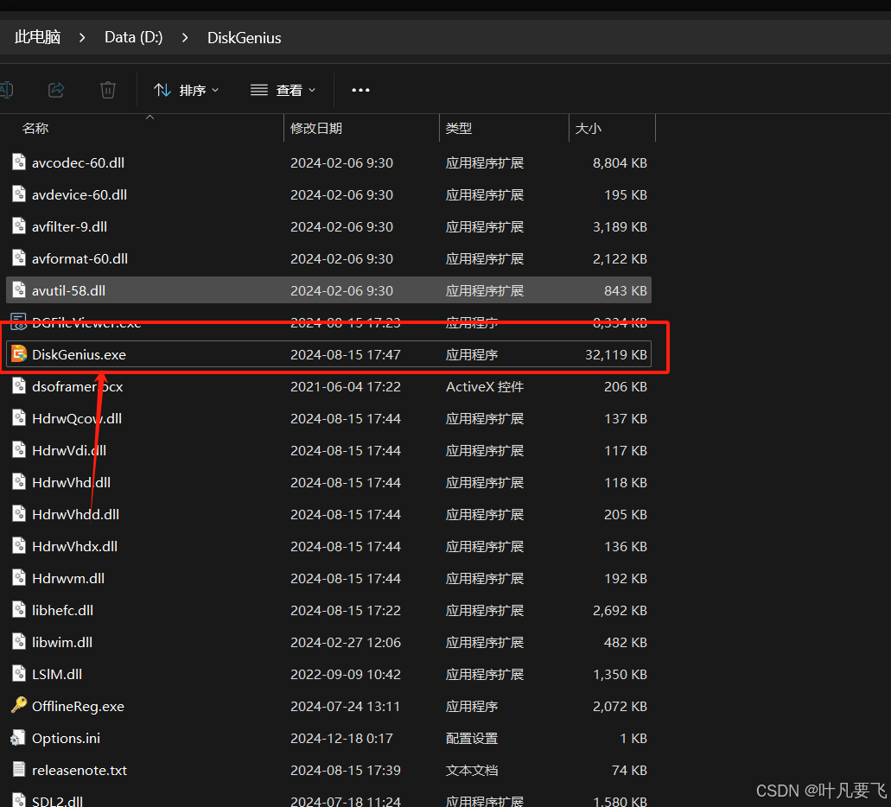
Task: Select the avdevice-60.dll file icon
Action: coord(19,194)
